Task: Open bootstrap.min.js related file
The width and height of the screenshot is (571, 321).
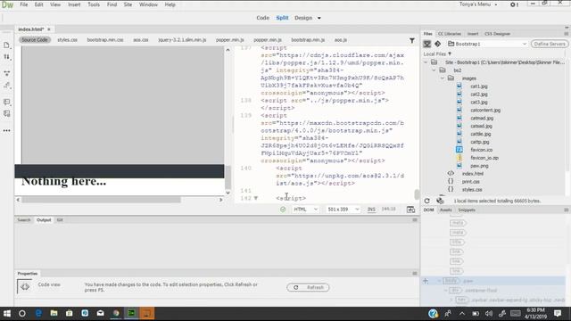Action: 308,39
